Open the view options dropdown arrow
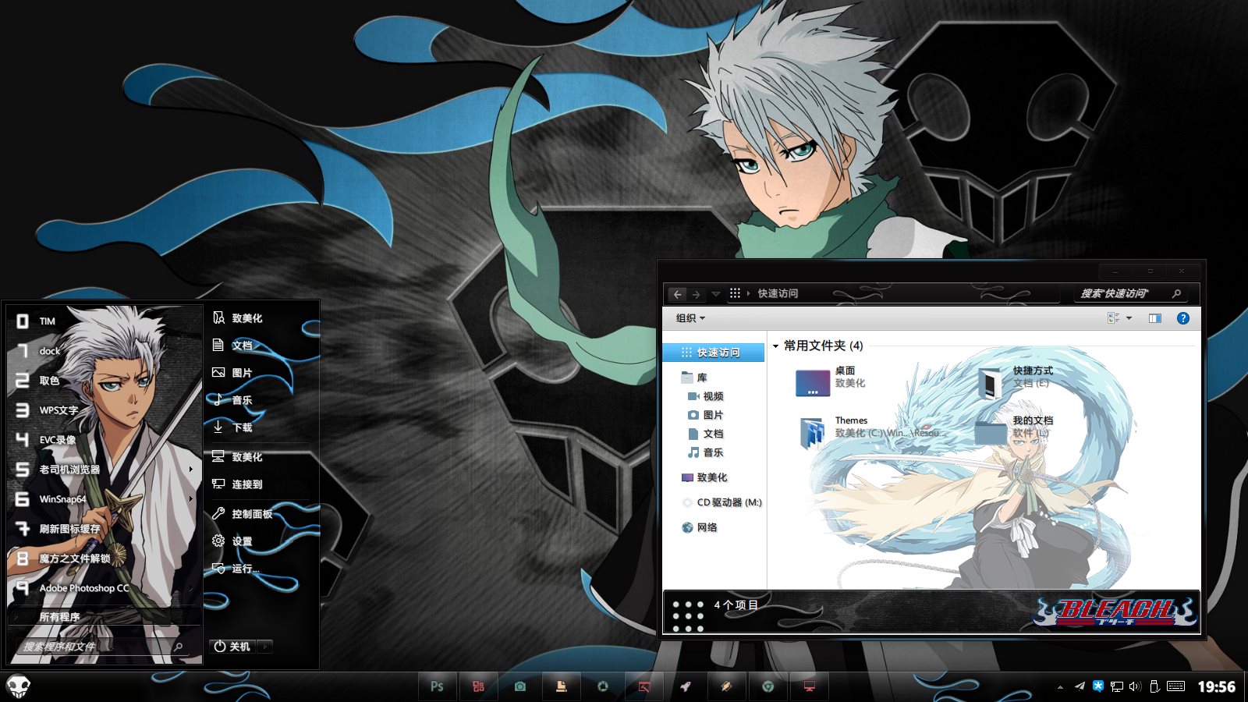The height and width of the screenshot is (702, 1248). (x=1129, y=318)
